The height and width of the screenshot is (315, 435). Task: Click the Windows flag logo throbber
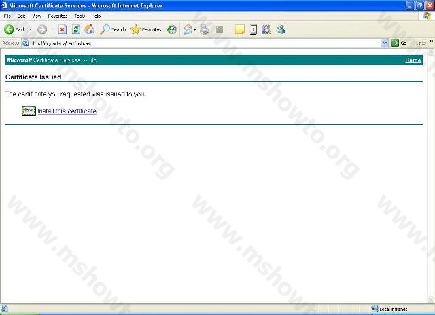(x=428, y=16)
